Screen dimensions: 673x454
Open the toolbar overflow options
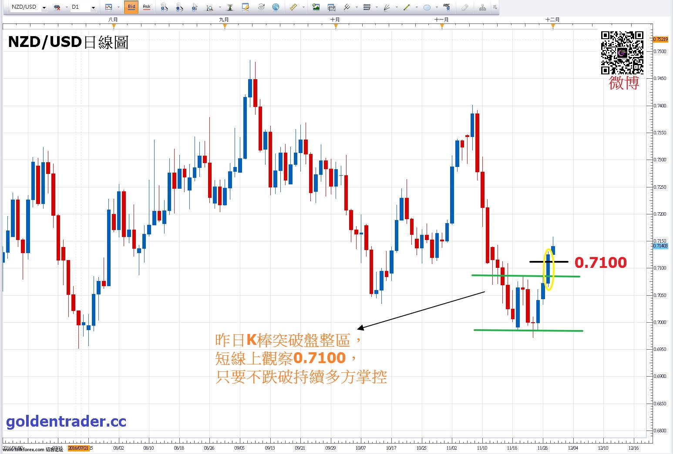tap(495, 7)
